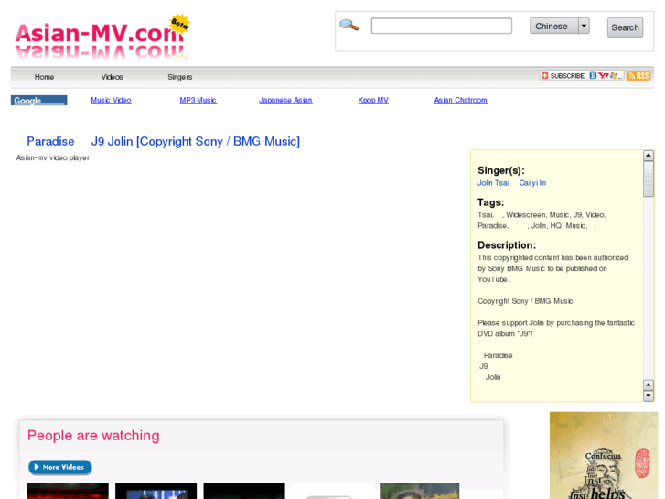
Task: Click scroll down arrow at the bottom of the info panel
Action: [648, 396]
